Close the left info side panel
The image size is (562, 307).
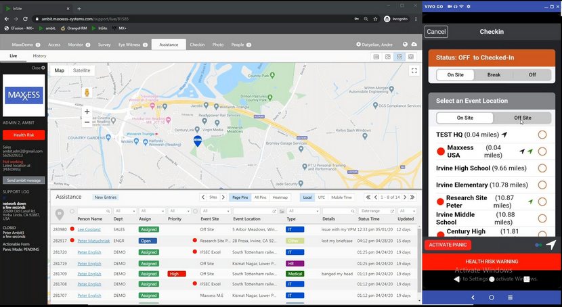(x=38, y=68)
